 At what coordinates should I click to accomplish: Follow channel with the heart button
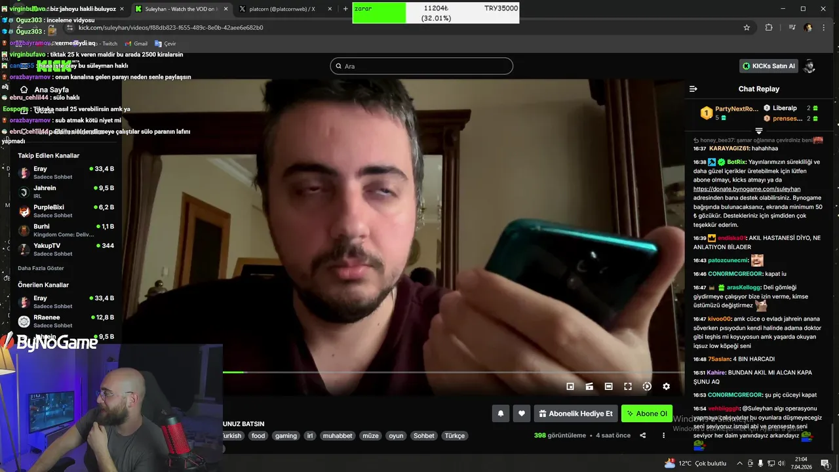click(x=521, y=414)
